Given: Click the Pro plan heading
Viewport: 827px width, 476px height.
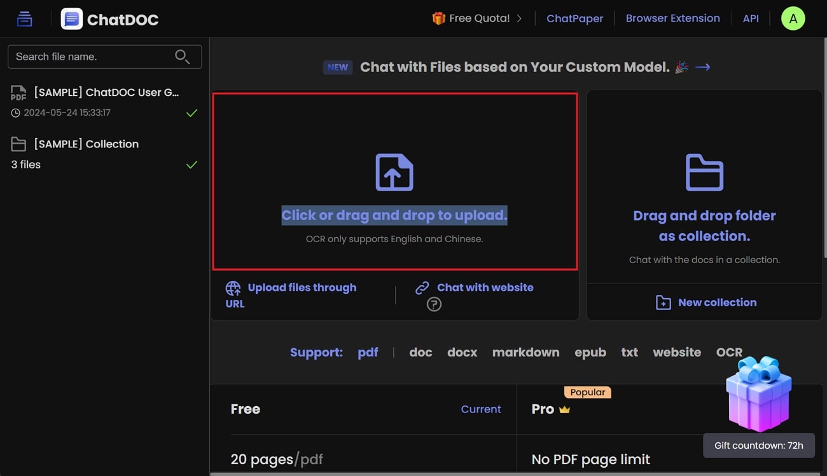Looking at the screenshot, I should pos(543,409).
